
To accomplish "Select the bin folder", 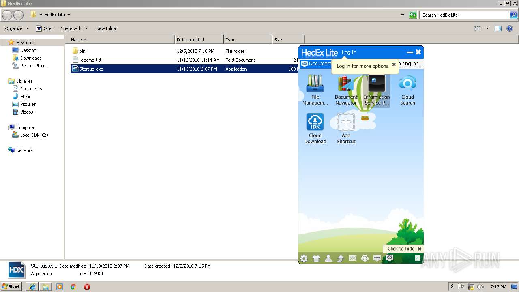I will [x=82, y=51].
